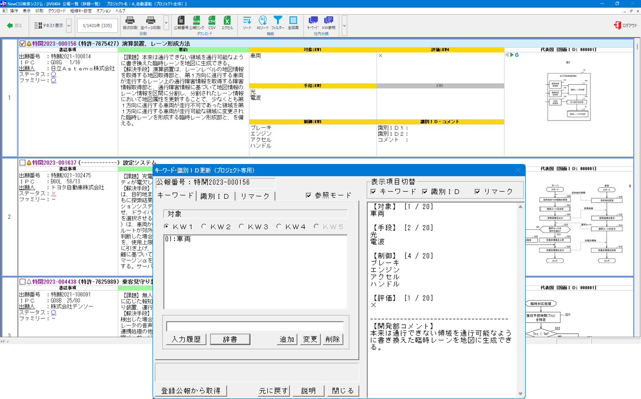Viewport: 641px width, 399px height.
Task: Export results with the CSV icon
Action: click(212, 20)
